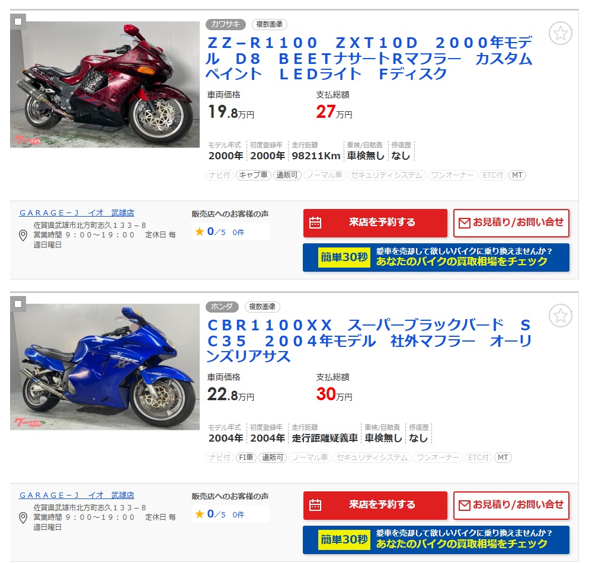Check the CBR1100XX listing checkbox
592x563 pixels.
[18, 304]
